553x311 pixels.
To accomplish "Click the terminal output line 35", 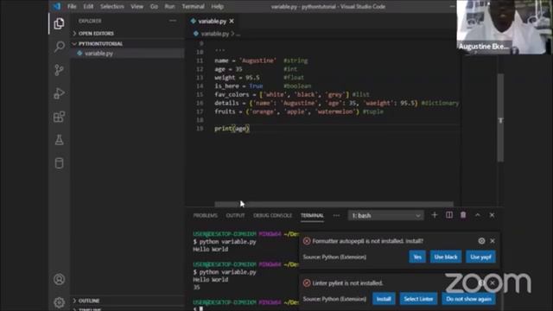I will pyautogui.click(x=196, y=288).
